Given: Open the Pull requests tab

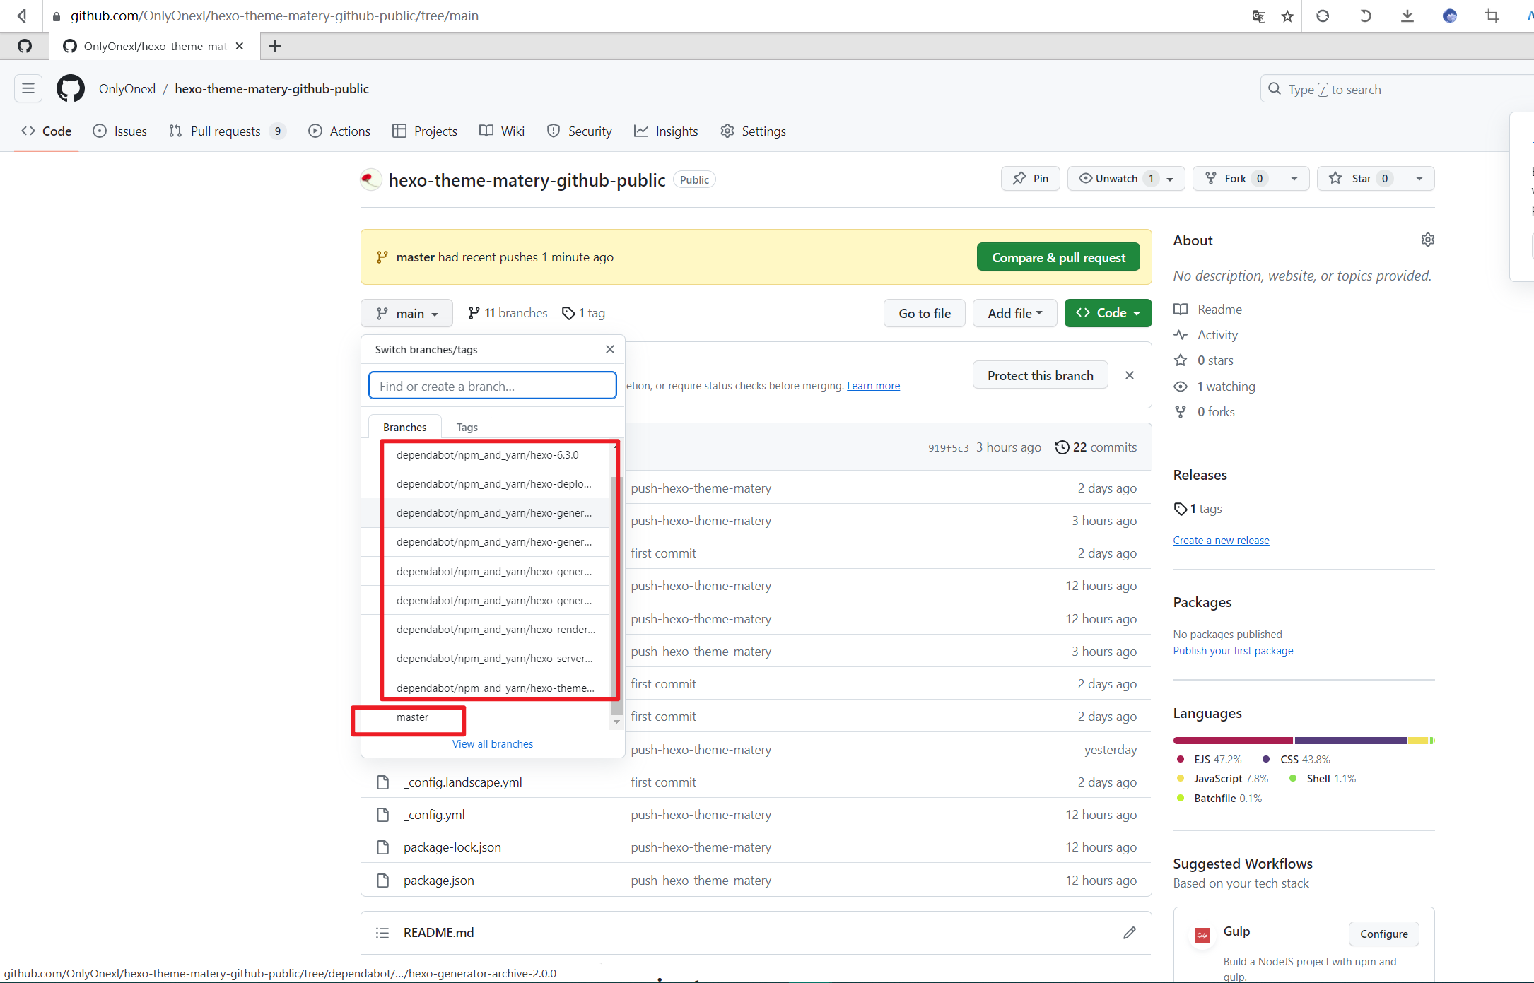Looking at the screenshot, I should [226, 131].
